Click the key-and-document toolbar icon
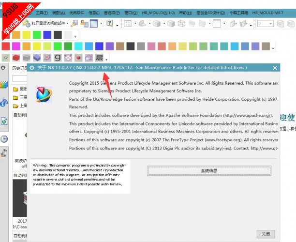This screenshot has height=242, width=296. pos(74,23)
